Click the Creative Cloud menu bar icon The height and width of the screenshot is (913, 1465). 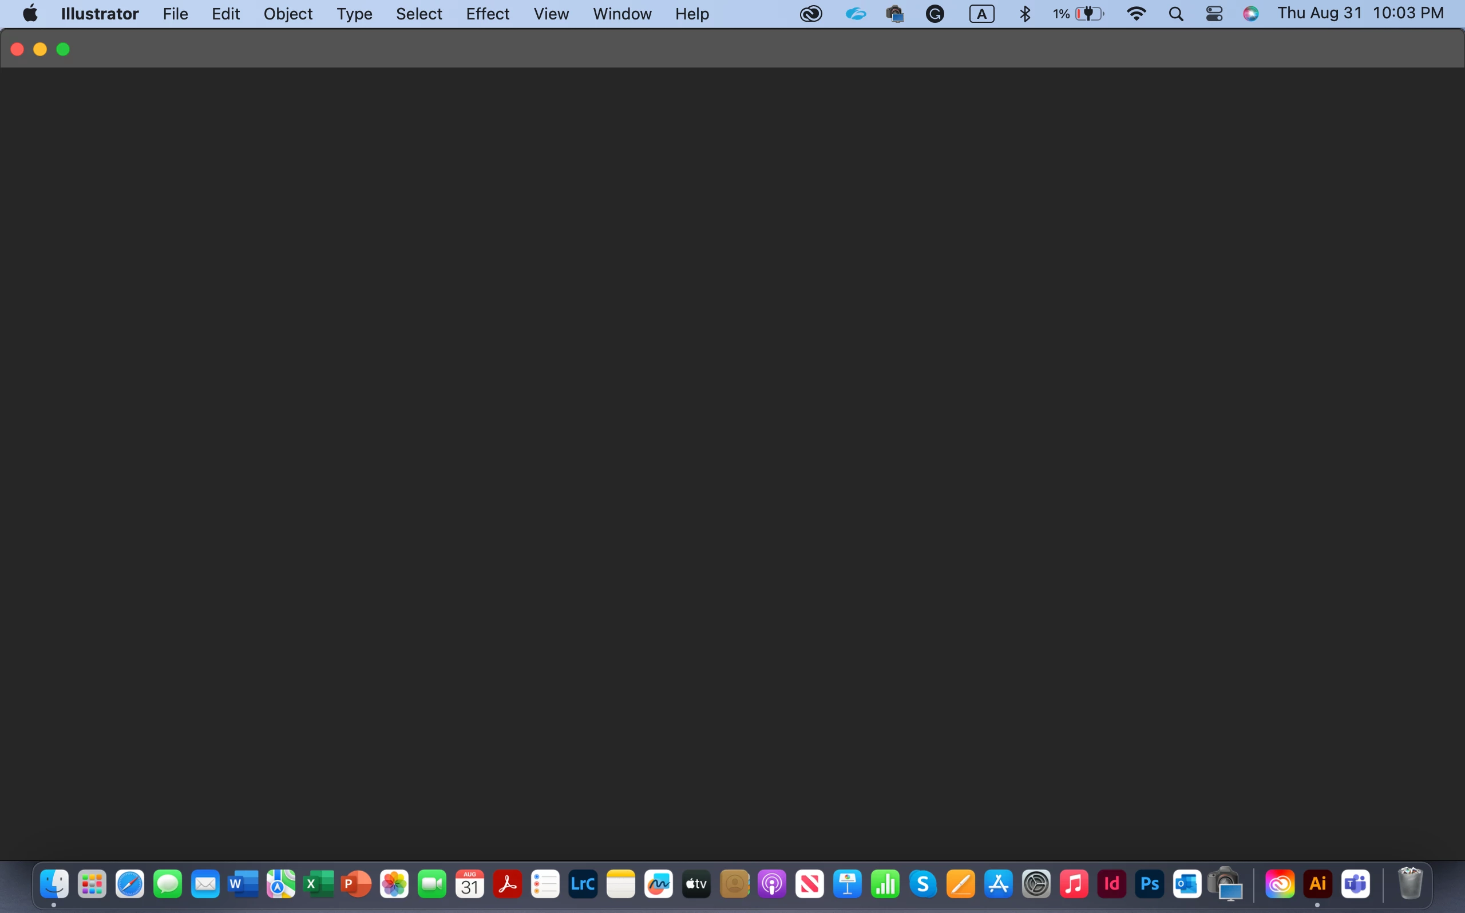point(810,13)
